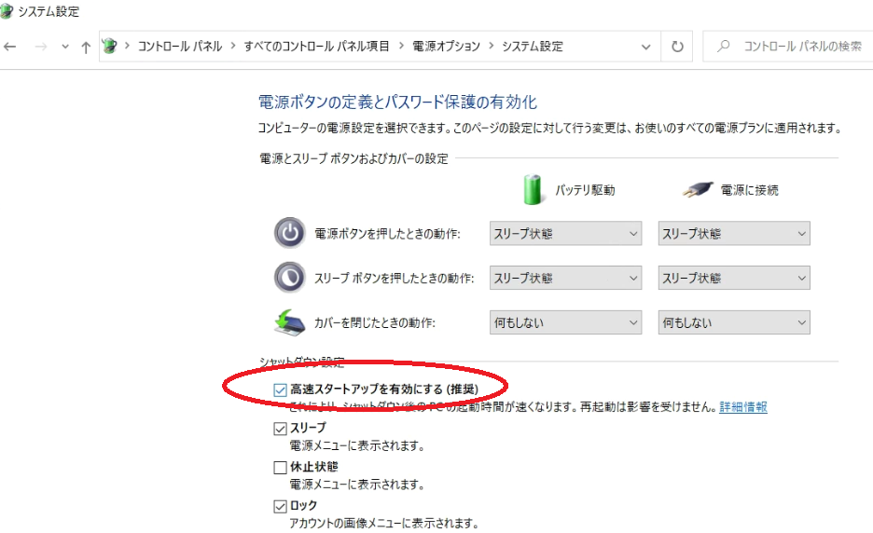Go back with the left arrow button

[x=10, y=47]
